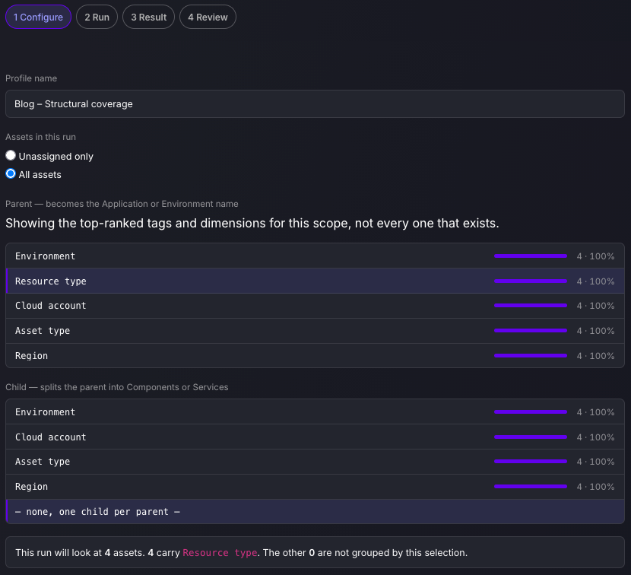Click the coverage bar in Parent Environment row
Image resolution: width=631 pixels, height=575 pixels.
pyautogui.click(x=531, y=256)
